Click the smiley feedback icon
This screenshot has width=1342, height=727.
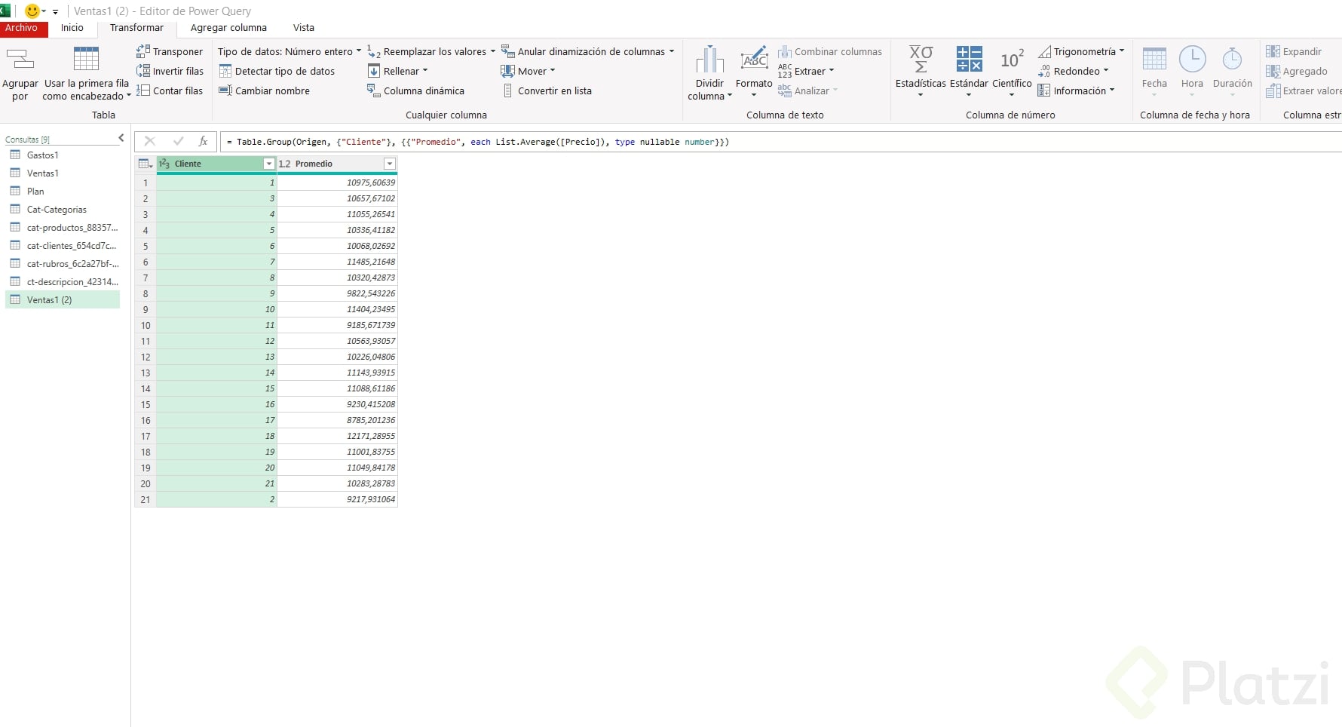32,11
